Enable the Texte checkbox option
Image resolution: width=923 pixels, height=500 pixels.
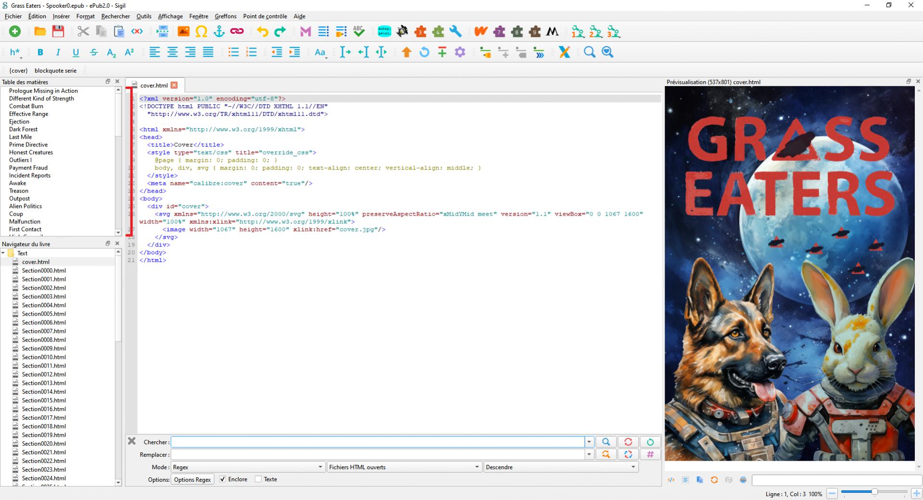point(258,479)
